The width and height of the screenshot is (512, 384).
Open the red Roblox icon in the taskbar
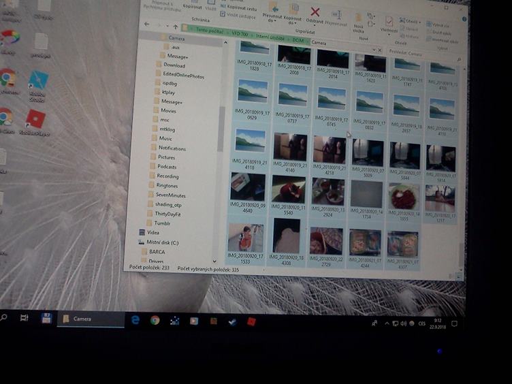tap(251, 322)
